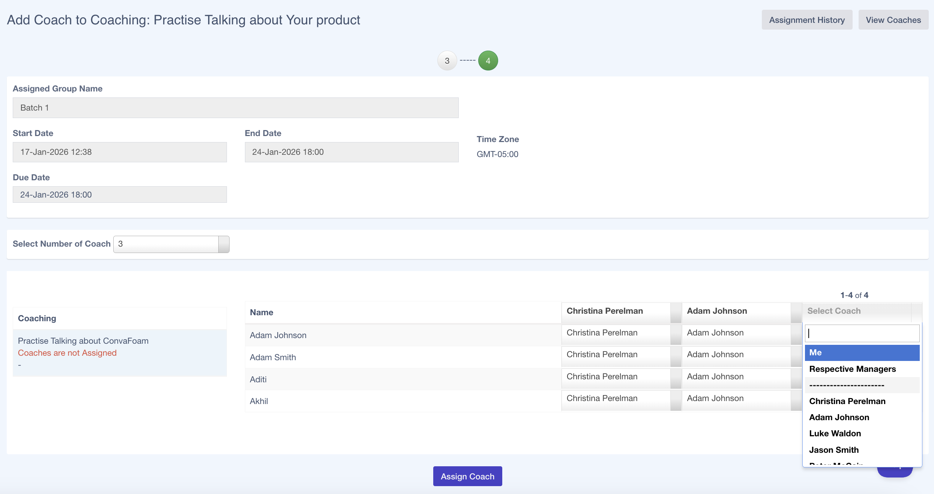Click the Assignment History button
The height and width of the screenshot is (494, 934).
click(806, 20)
